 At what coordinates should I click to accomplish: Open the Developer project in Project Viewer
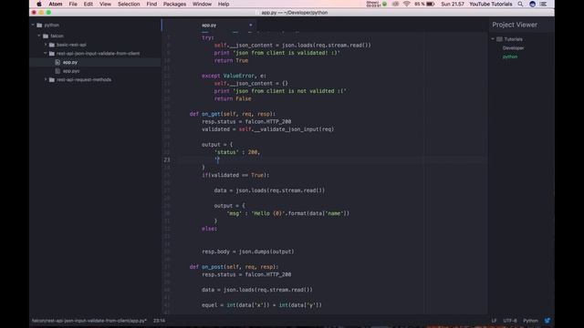pyautogui.click(x=513, y=48)
